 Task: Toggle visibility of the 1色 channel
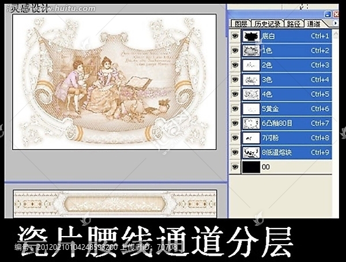(235, 51)
